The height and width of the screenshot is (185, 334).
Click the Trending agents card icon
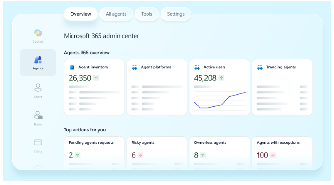260,67
